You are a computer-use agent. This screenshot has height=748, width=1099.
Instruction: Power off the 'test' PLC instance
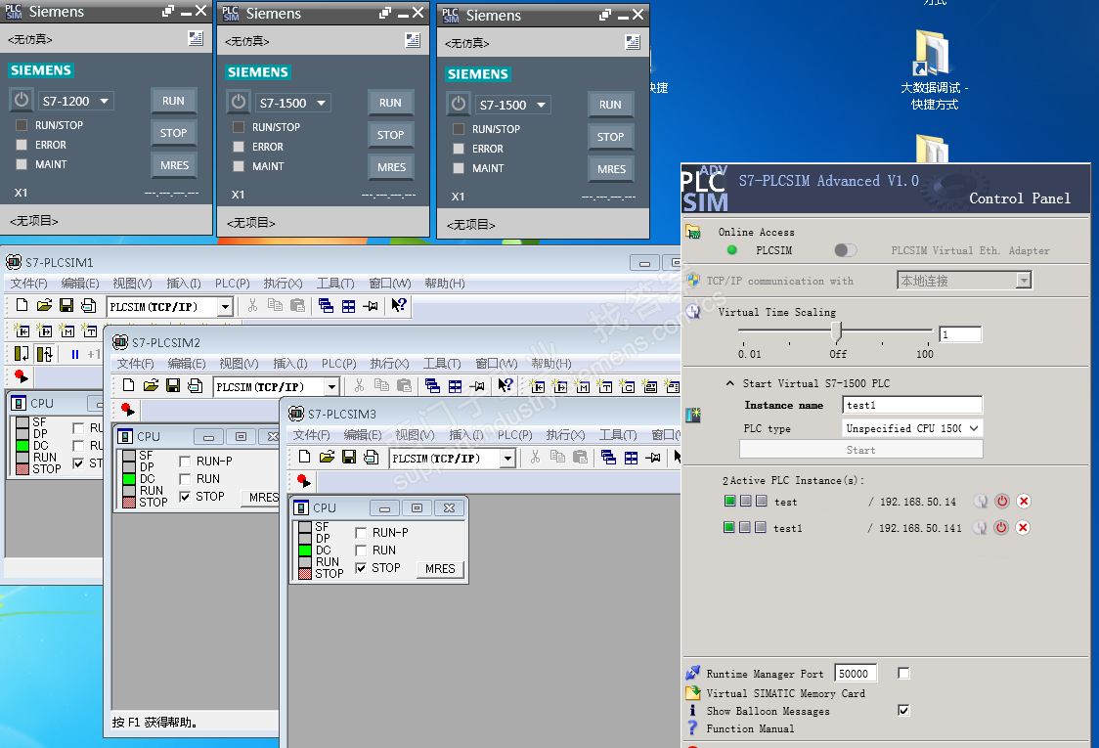coord(1002,502)
